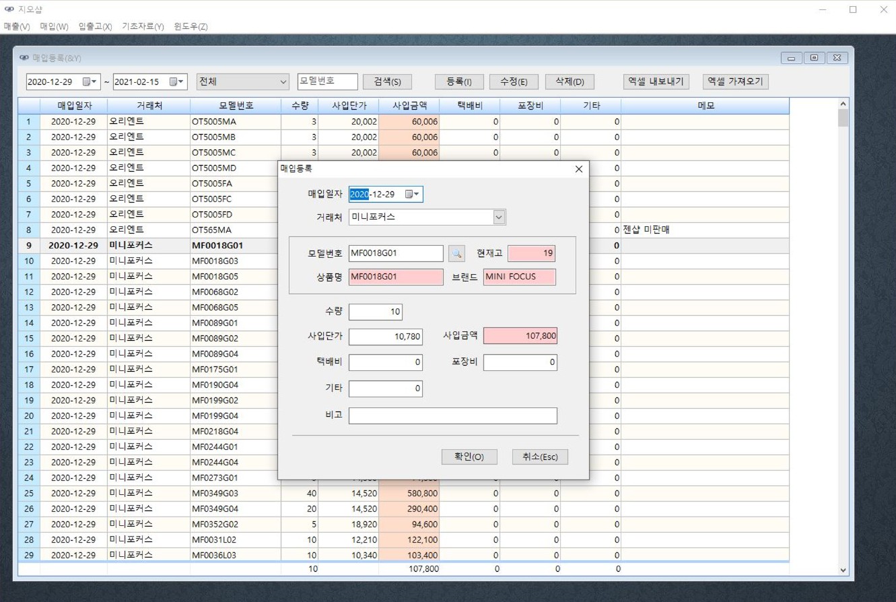Open the 전체 filter dropdown
896x602 pixels.
click(283, 82)
